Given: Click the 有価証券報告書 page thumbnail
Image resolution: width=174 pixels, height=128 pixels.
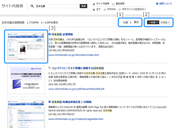Looking at the screenshot, I should pos(26,114).
